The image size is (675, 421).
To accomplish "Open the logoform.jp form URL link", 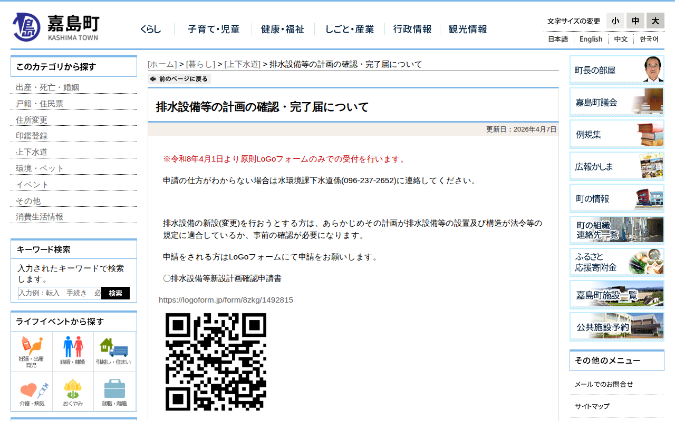I will (x=226, y=300).
